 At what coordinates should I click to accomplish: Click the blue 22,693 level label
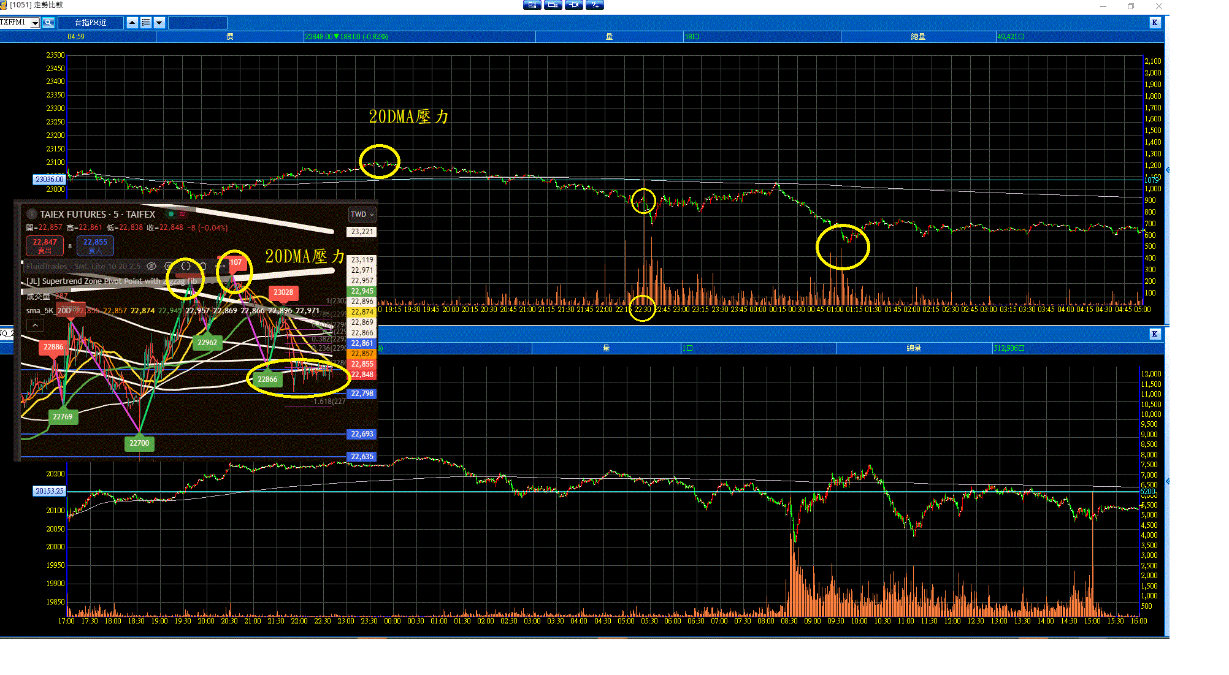(362, 434)
